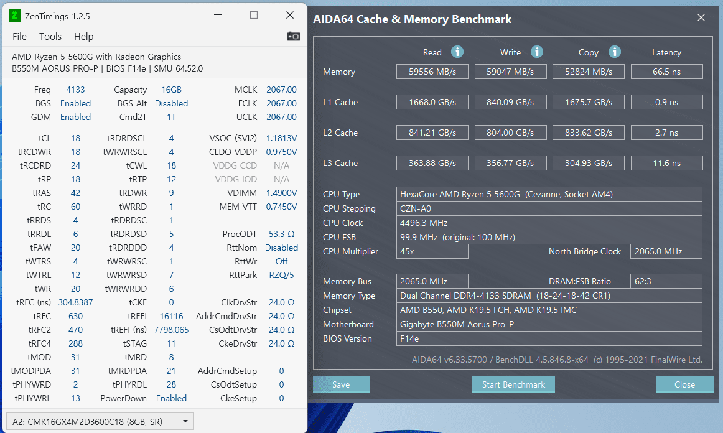
Task: Click the tPHYRDL value 28
Action: click(x=172, y=384)
